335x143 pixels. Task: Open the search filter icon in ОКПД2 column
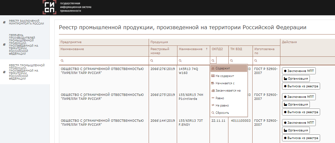pyautogui.click(x=213, y=61)
